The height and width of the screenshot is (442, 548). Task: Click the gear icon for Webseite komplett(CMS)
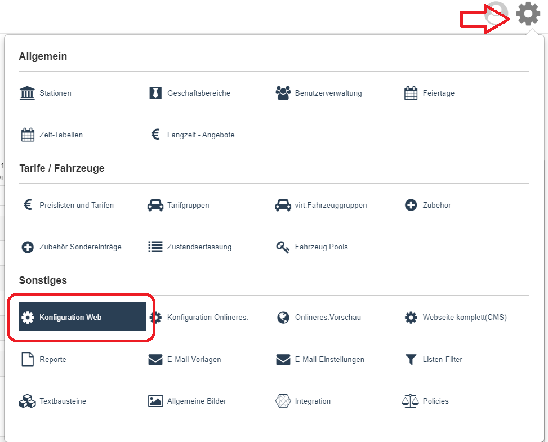coord(411,317)
